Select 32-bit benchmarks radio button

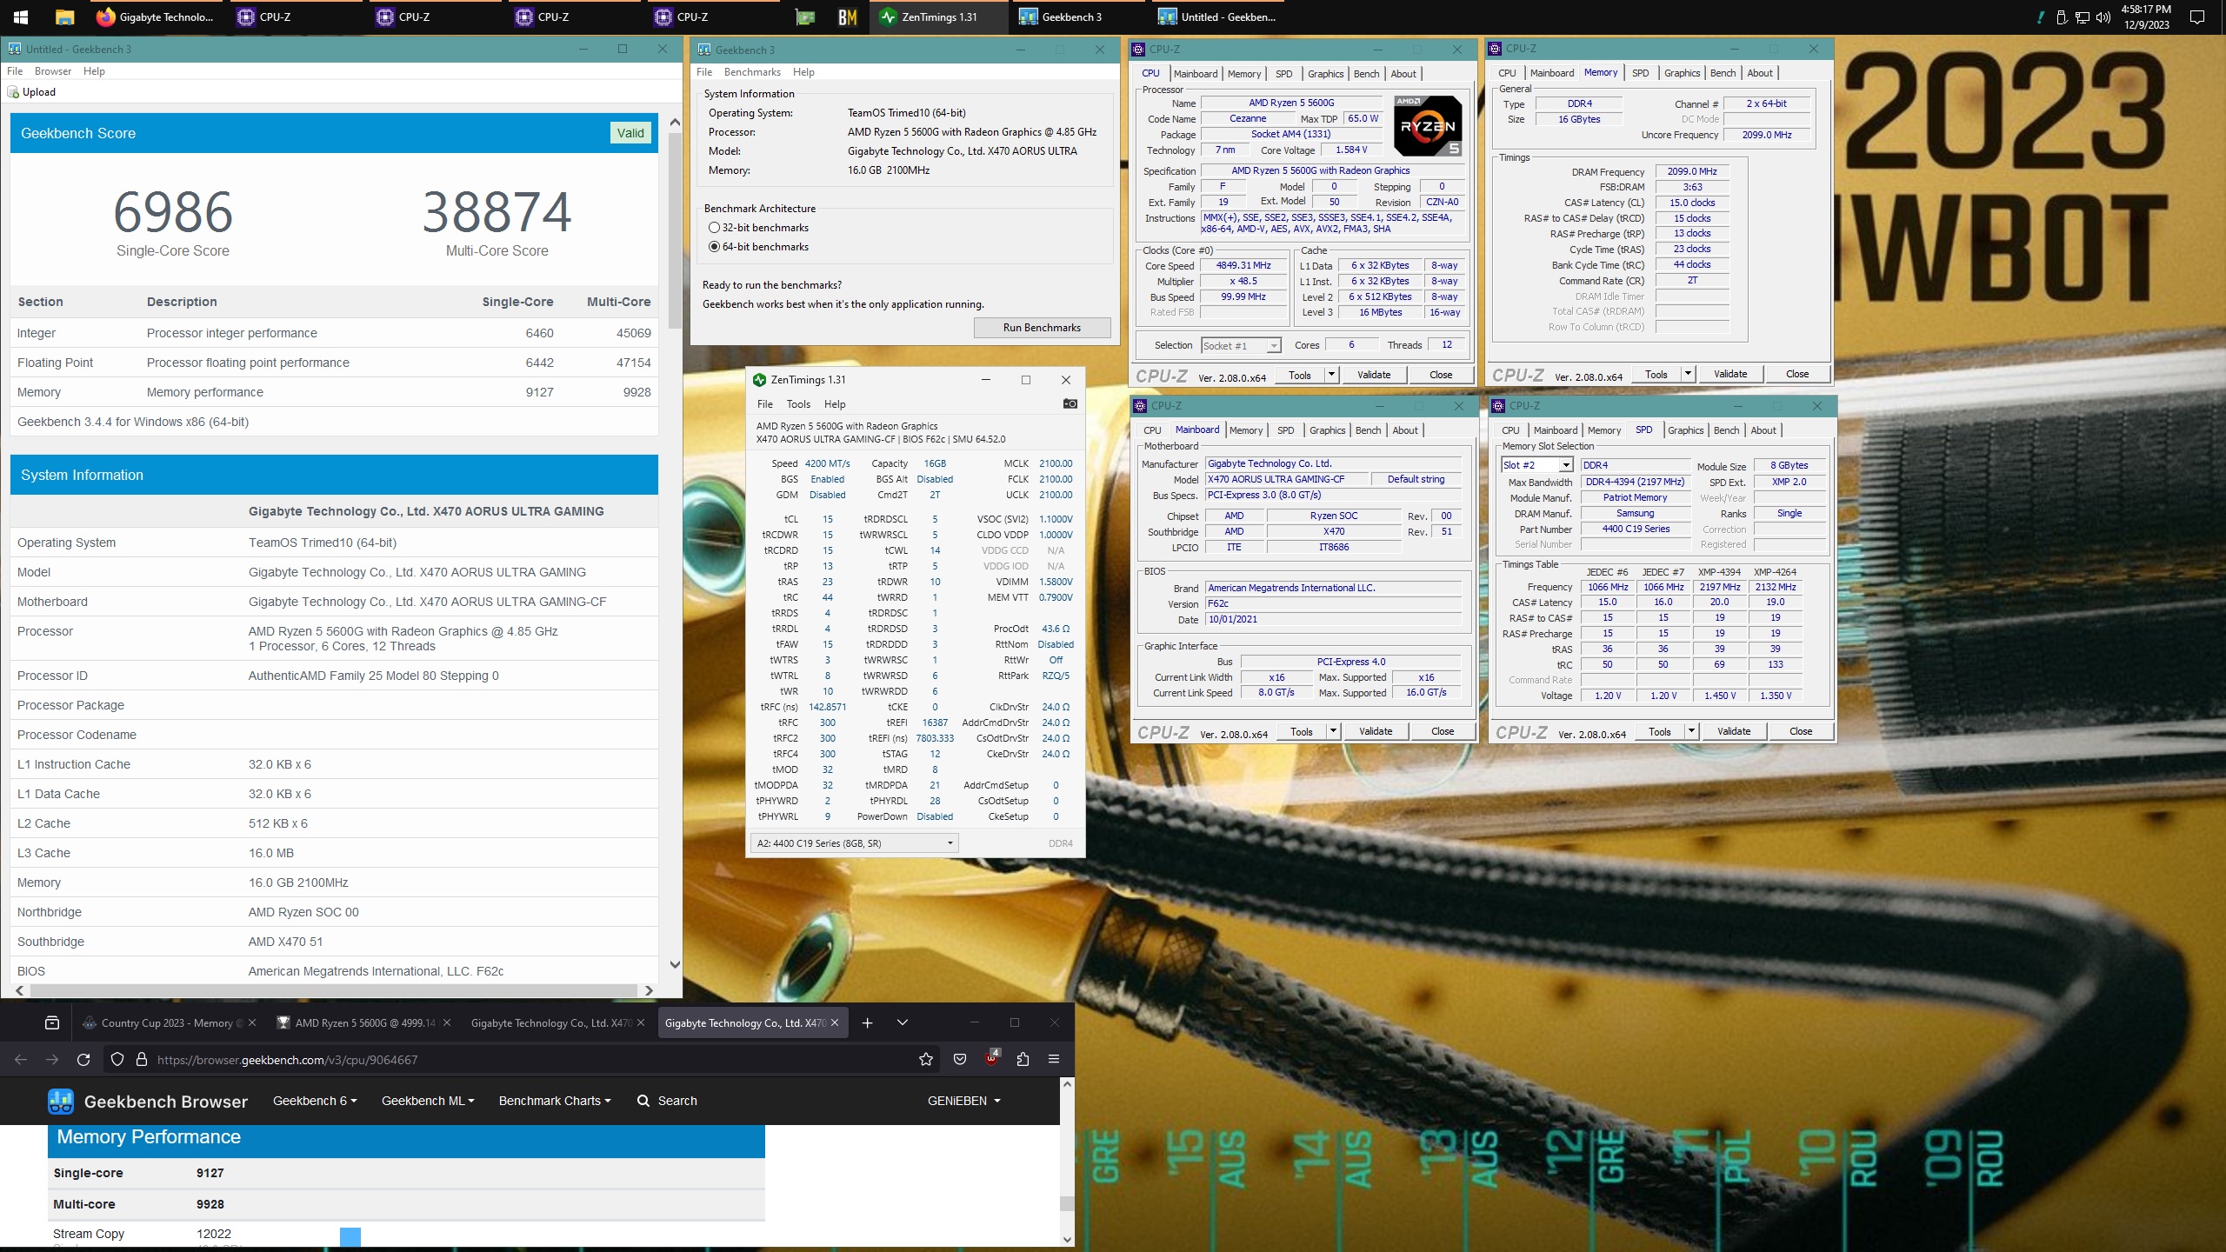click(x=714, y=228)
